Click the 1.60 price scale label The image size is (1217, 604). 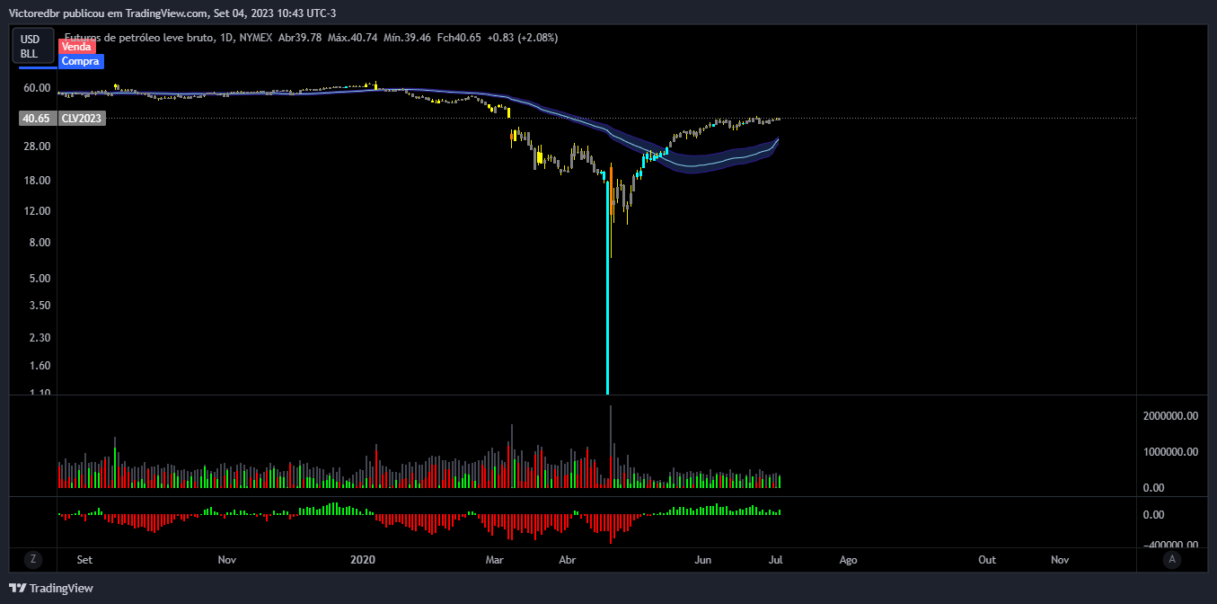(39, 366)
